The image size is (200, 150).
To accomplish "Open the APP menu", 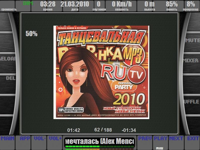I will [25, 139].
